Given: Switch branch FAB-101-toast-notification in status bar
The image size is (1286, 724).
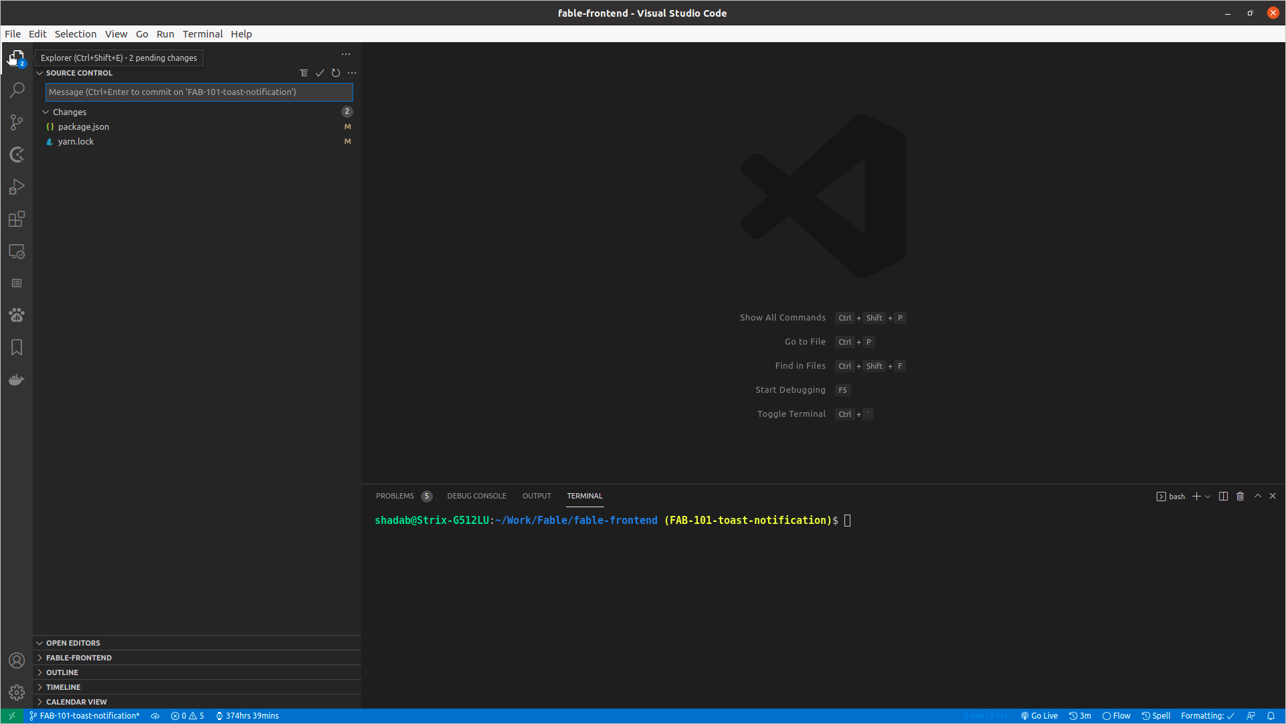Looking at the screenshot, I should pos(84,716).
